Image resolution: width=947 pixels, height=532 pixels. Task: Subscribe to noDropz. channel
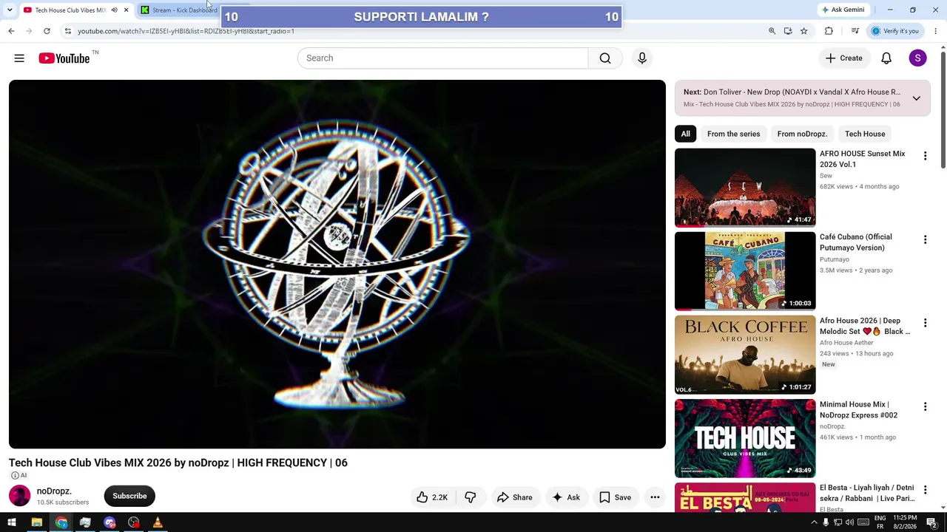pos(129,497)
